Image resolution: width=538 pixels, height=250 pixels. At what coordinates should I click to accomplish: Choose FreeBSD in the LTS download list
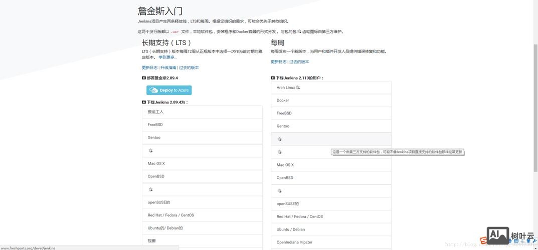click(x=202, y=125)
